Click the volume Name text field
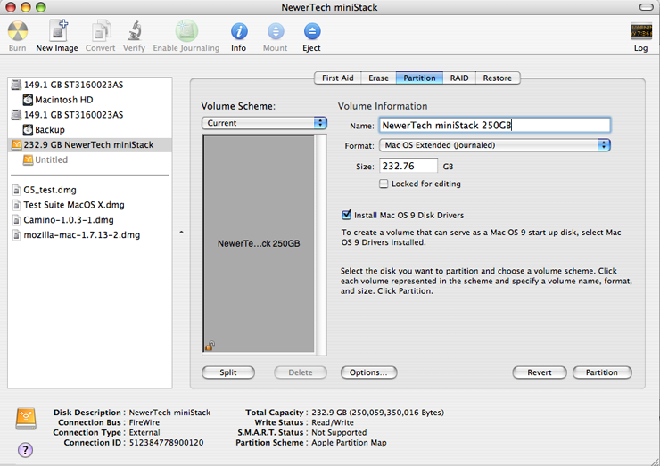 [495, 126]
